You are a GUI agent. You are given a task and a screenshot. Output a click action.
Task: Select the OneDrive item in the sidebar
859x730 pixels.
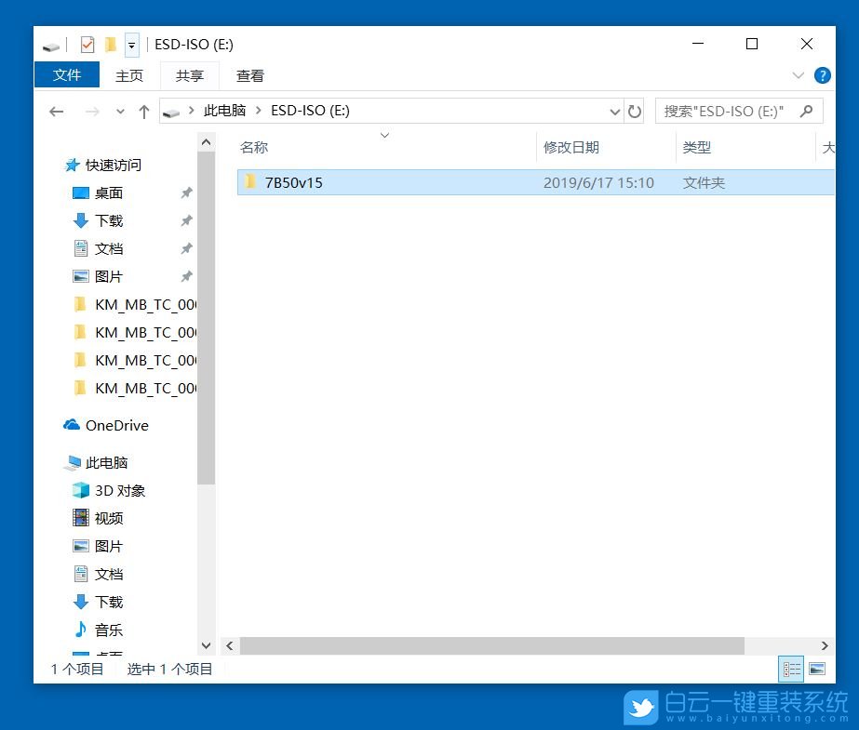(117, 425)
